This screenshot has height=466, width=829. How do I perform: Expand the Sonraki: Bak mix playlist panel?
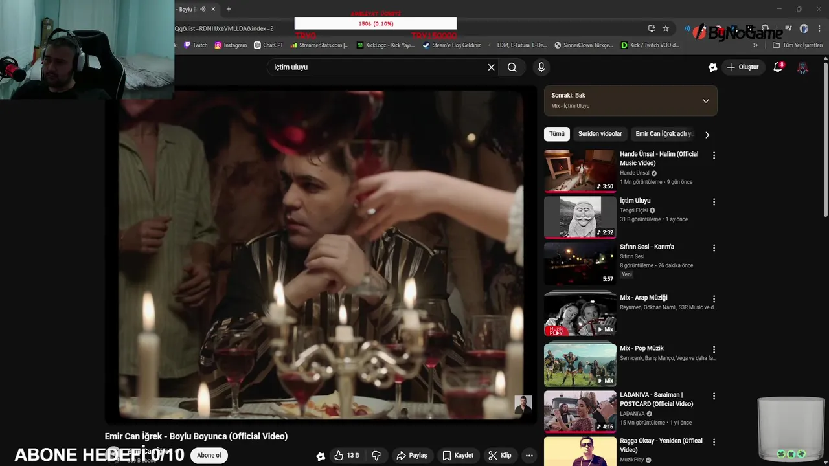click(x=706, y=101)
